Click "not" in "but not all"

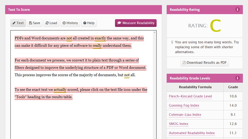coord(127,75)
